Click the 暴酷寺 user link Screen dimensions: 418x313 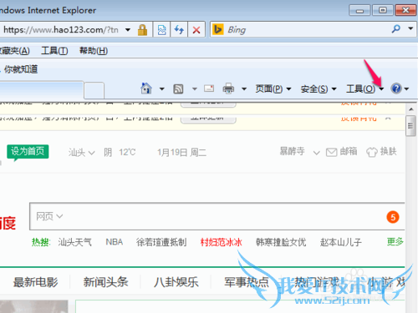292,151
